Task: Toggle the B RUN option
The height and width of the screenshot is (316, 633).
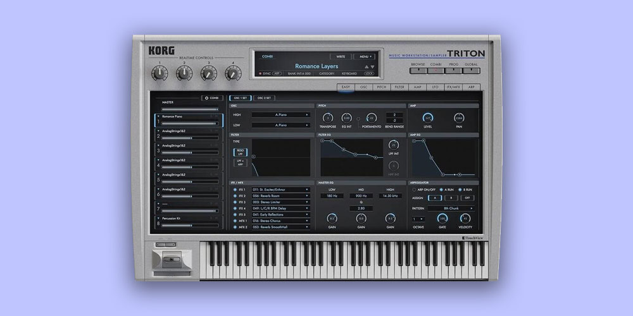Action: (x=460, y=190)
